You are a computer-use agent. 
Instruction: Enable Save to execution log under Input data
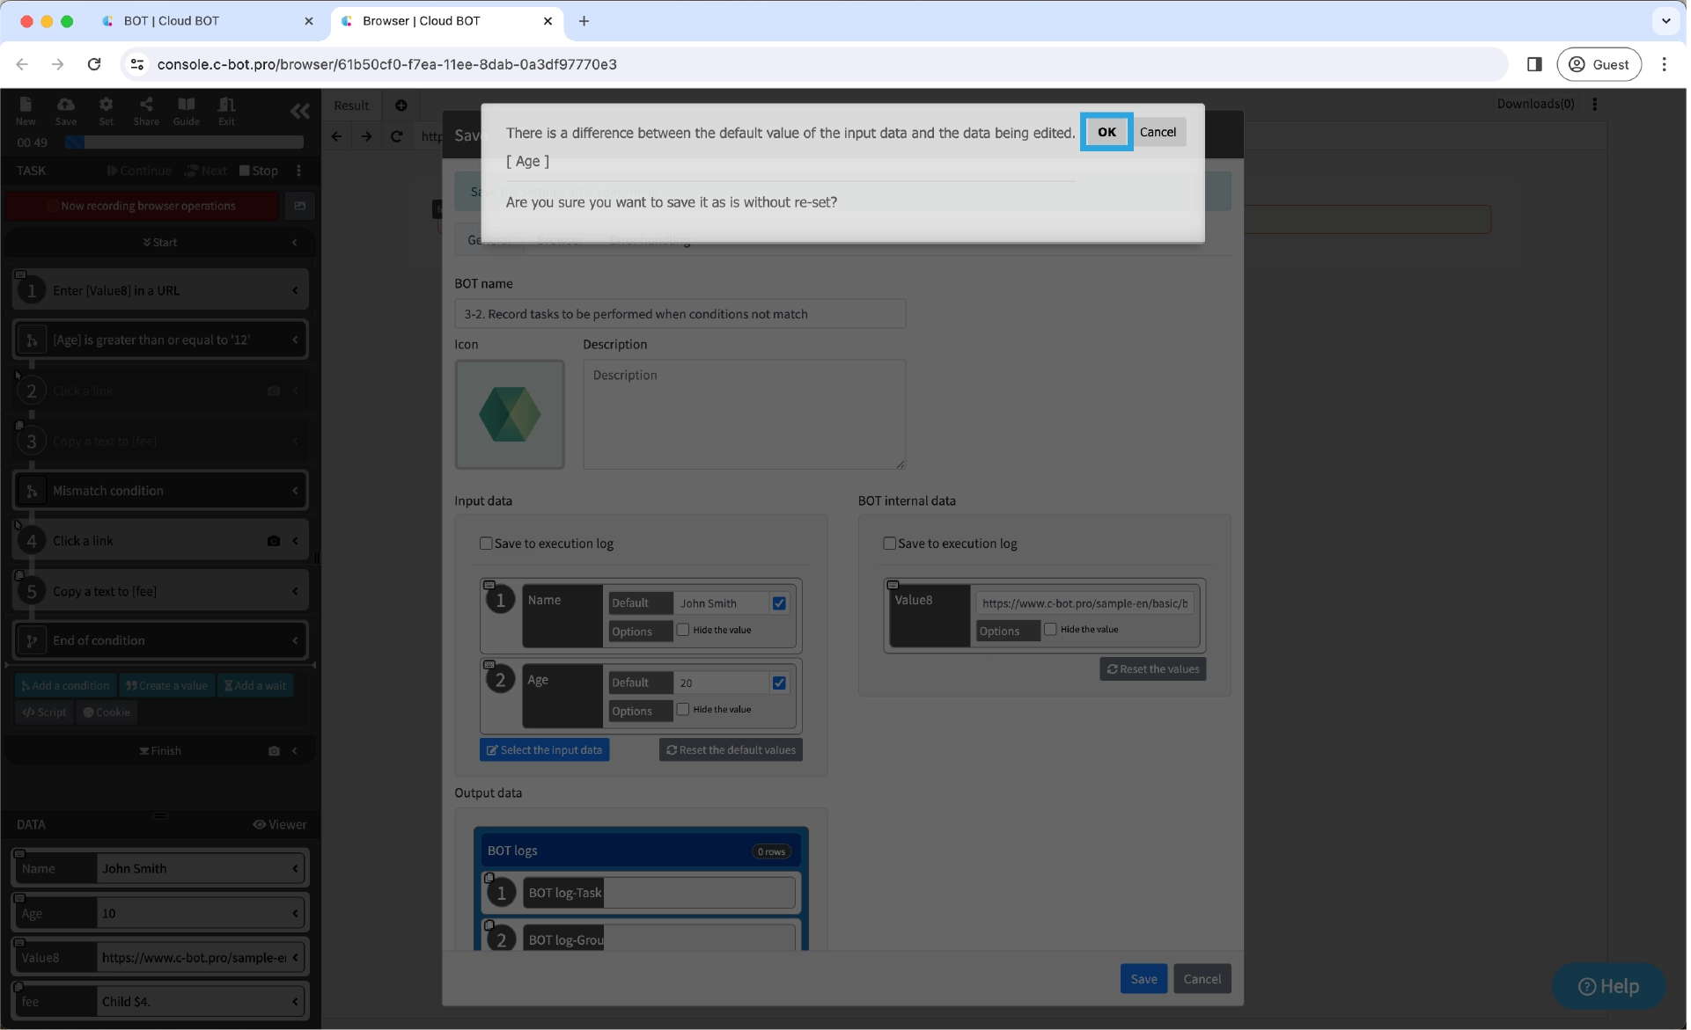click(486, 544)
